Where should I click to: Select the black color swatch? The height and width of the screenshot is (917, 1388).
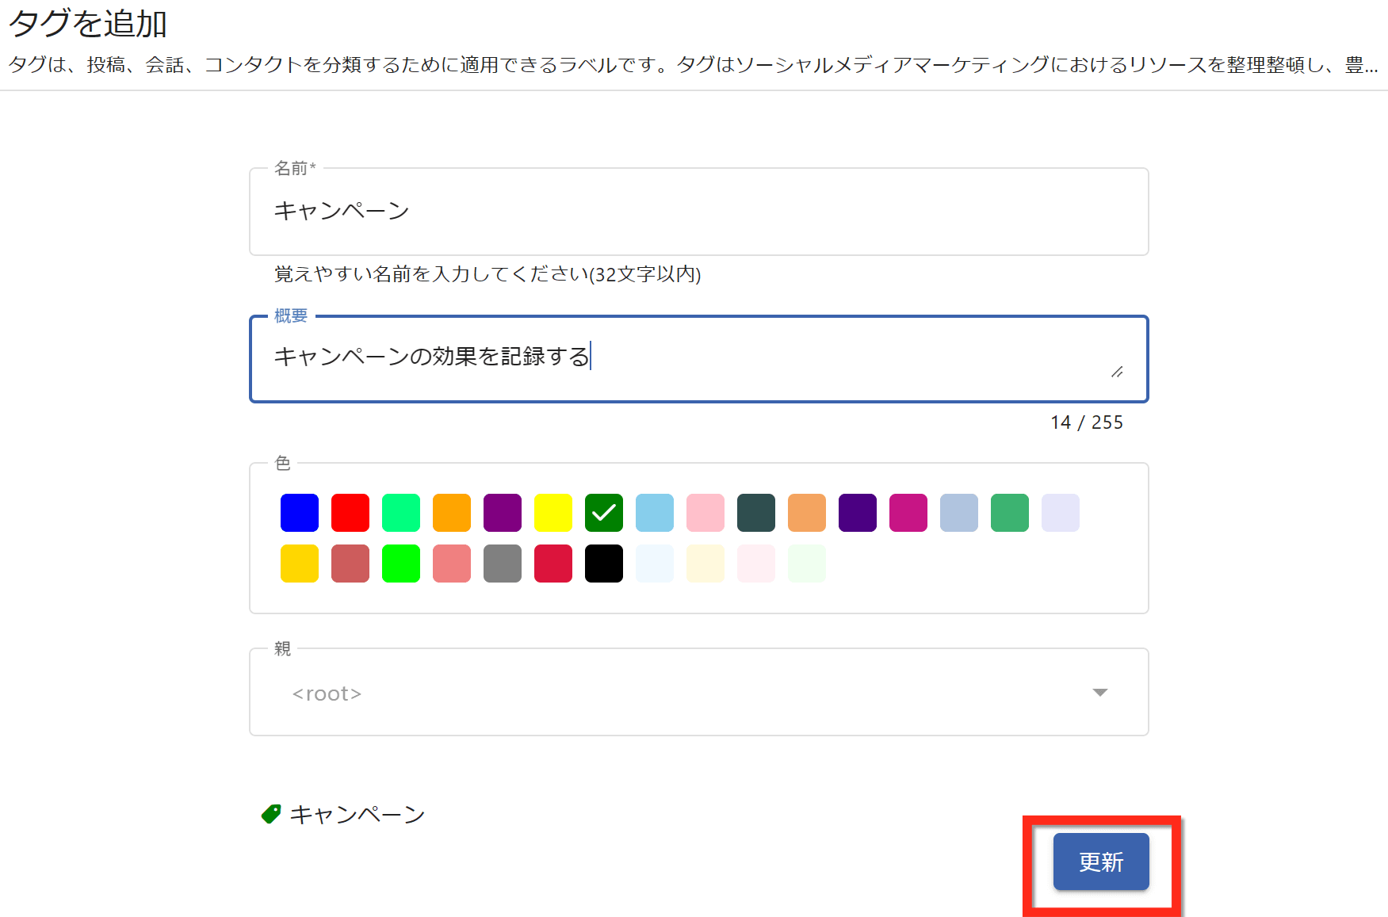(x=604, y=564)
